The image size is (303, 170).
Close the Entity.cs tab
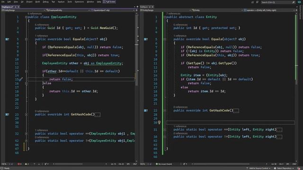coord(152,7)
